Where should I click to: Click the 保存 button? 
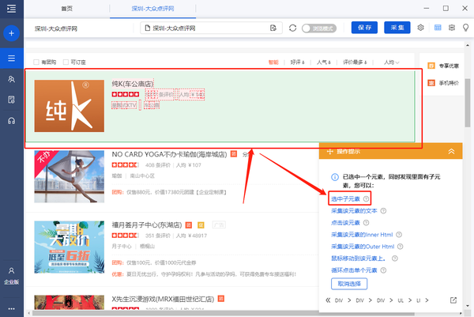coord(364,28)
